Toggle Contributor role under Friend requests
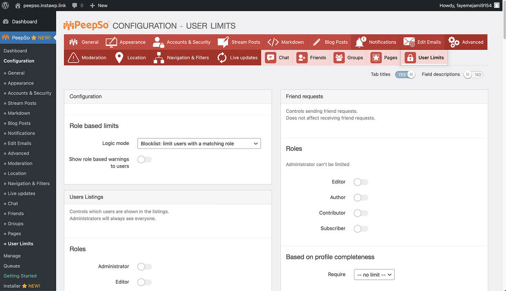506x291 pixels. pos(361,213)
